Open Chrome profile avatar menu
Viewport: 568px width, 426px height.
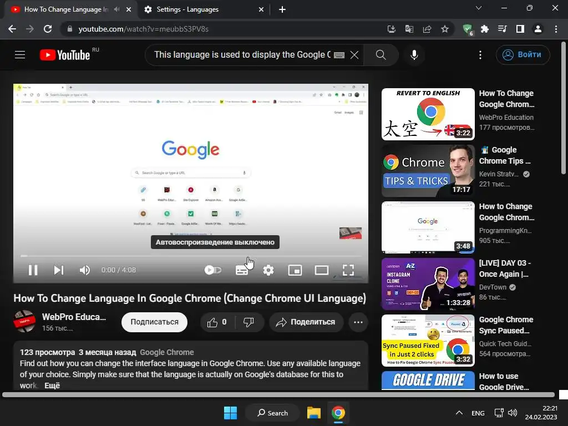[x=538, y=29]
